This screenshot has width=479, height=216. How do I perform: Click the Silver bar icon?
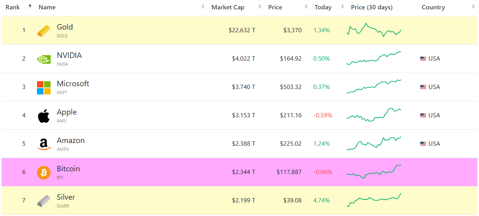44,201
